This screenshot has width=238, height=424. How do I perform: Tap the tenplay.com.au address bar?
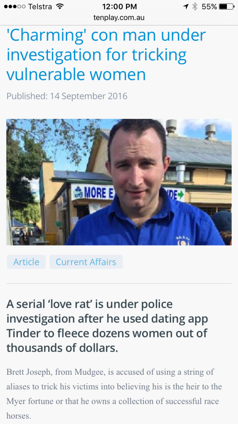click(119, 18)
